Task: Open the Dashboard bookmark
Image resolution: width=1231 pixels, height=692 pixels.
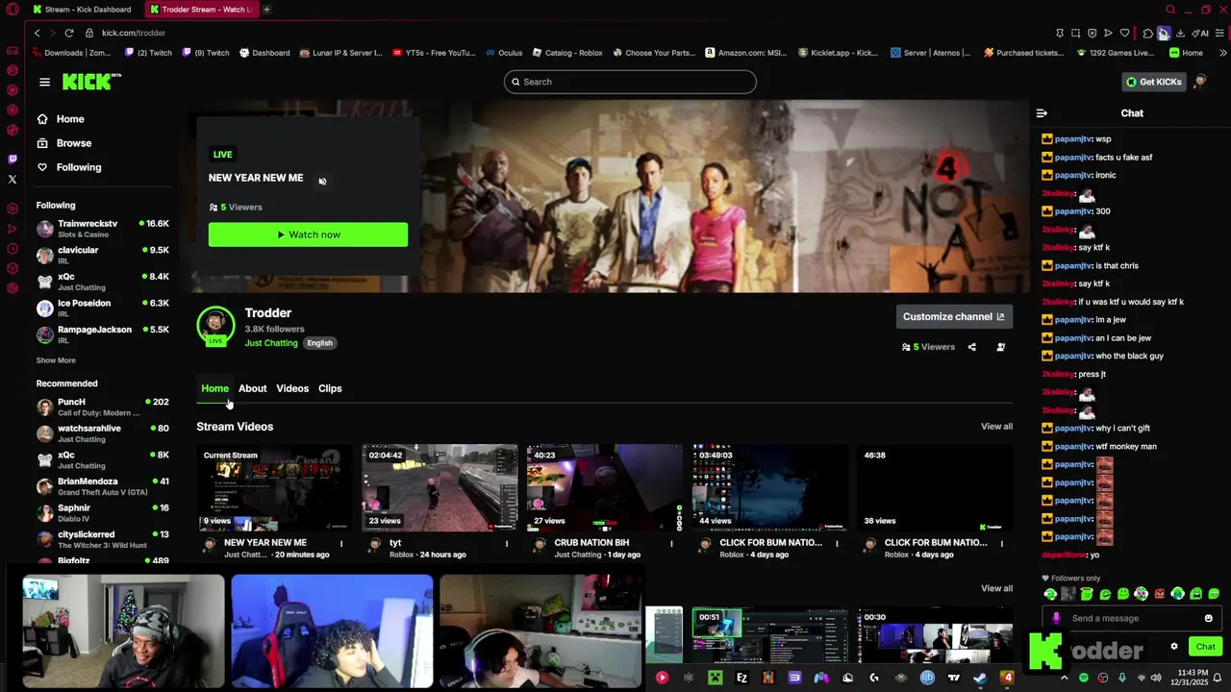Action: [x=264, y=53]
